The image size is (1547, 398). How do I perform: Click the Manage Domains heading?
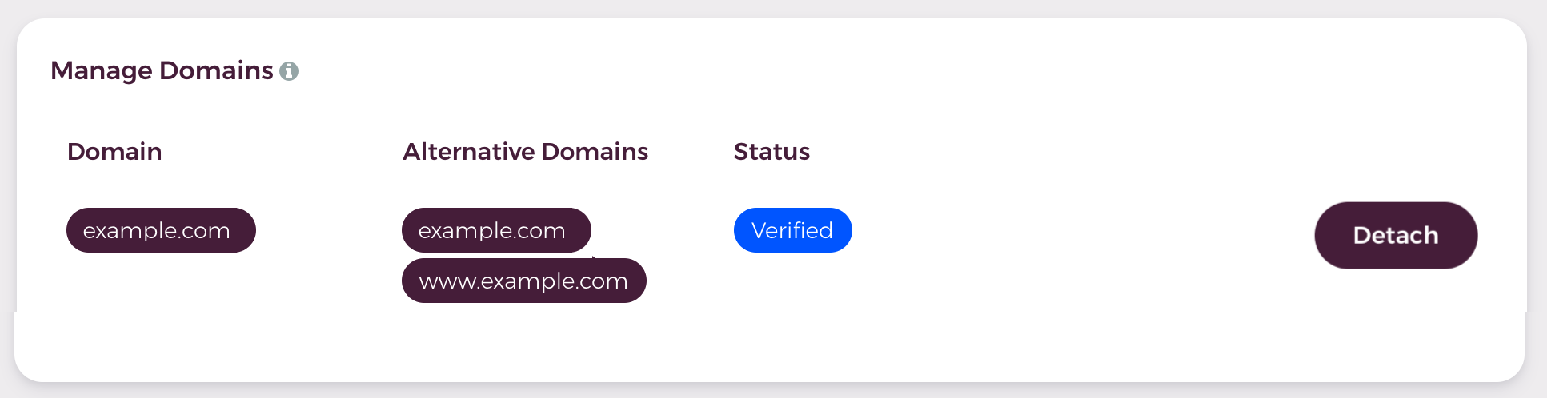pyautogui.click(x=162, y=70)
